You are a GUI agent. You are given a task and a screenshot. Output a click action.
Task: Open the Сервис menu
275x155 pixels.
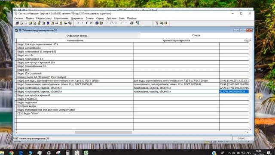coord(100,18)
